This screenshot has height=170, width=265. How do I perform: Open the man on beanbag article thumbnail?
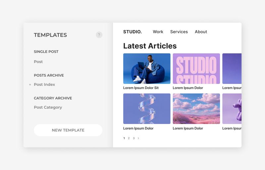click(147, 69)
